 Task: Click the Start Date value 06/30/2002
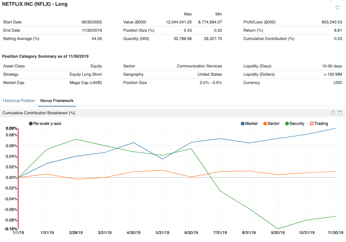[92, 22]
